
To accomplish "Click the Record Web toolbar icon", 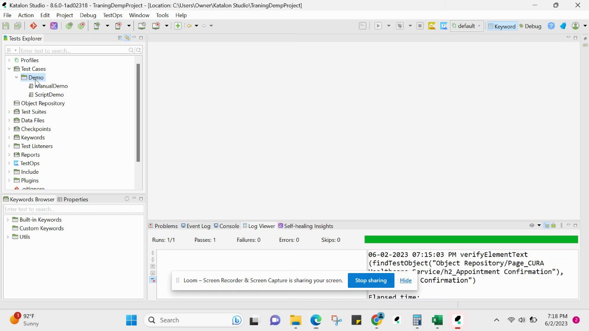I will pos(81,26).
